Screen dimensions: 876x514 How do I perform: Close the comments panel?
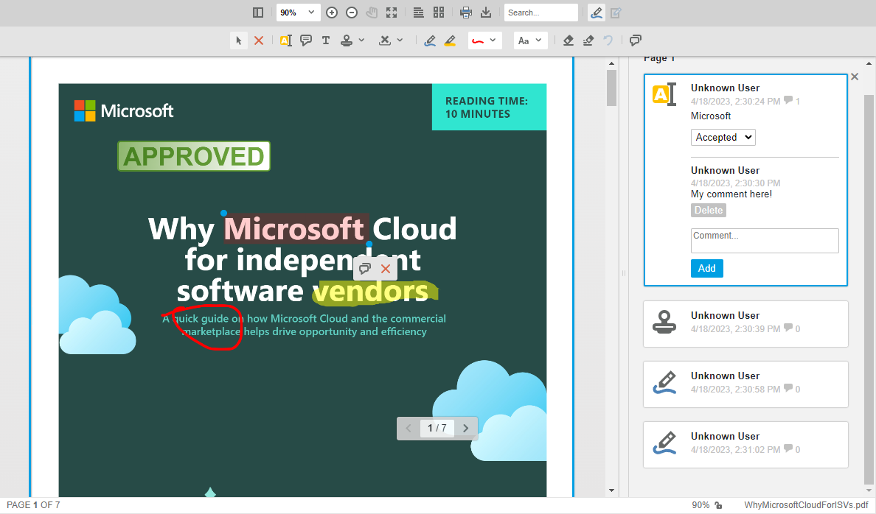click(x=854, y=77)
